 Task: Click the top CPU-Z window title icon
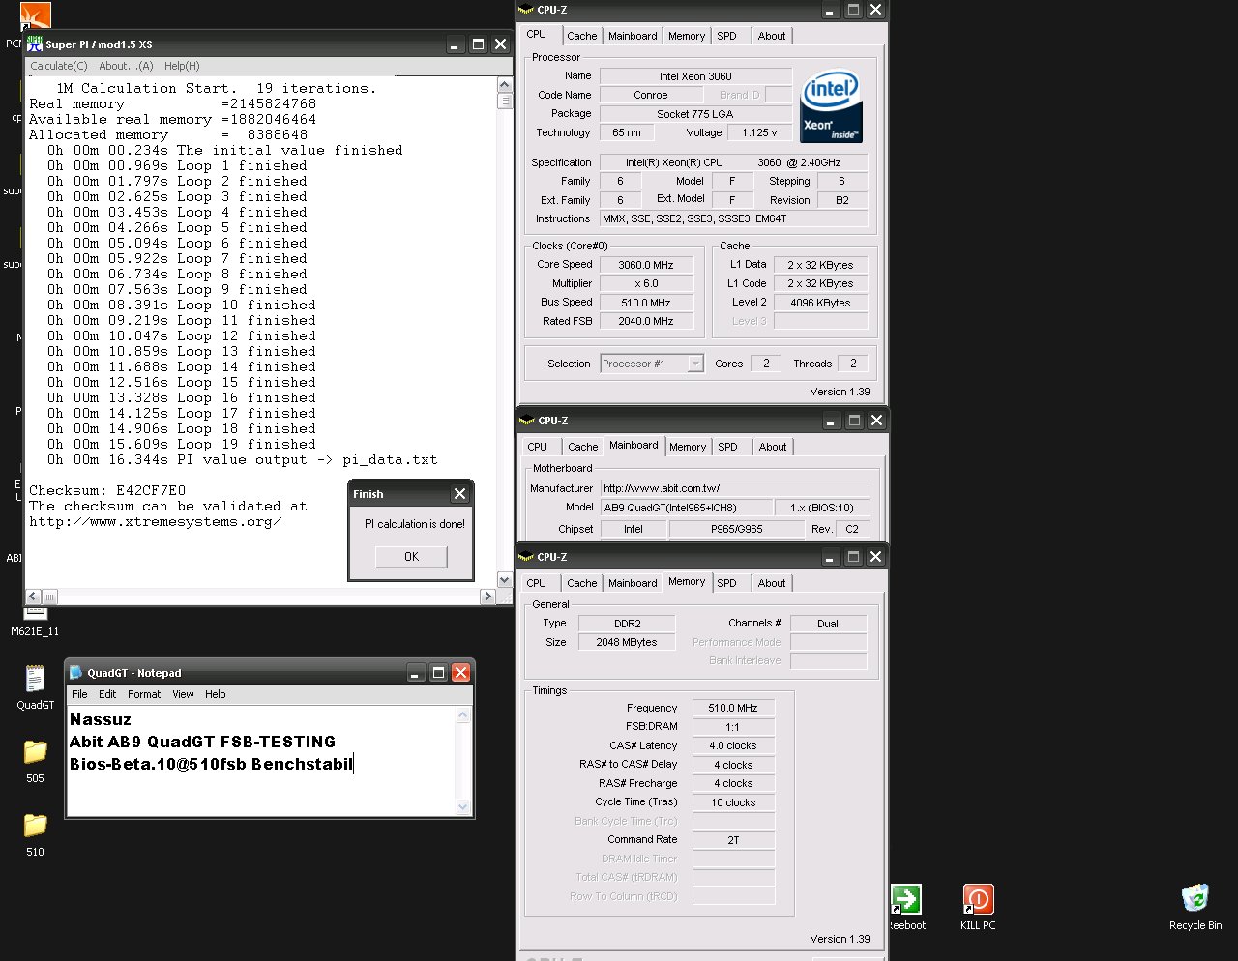(527, 10)
